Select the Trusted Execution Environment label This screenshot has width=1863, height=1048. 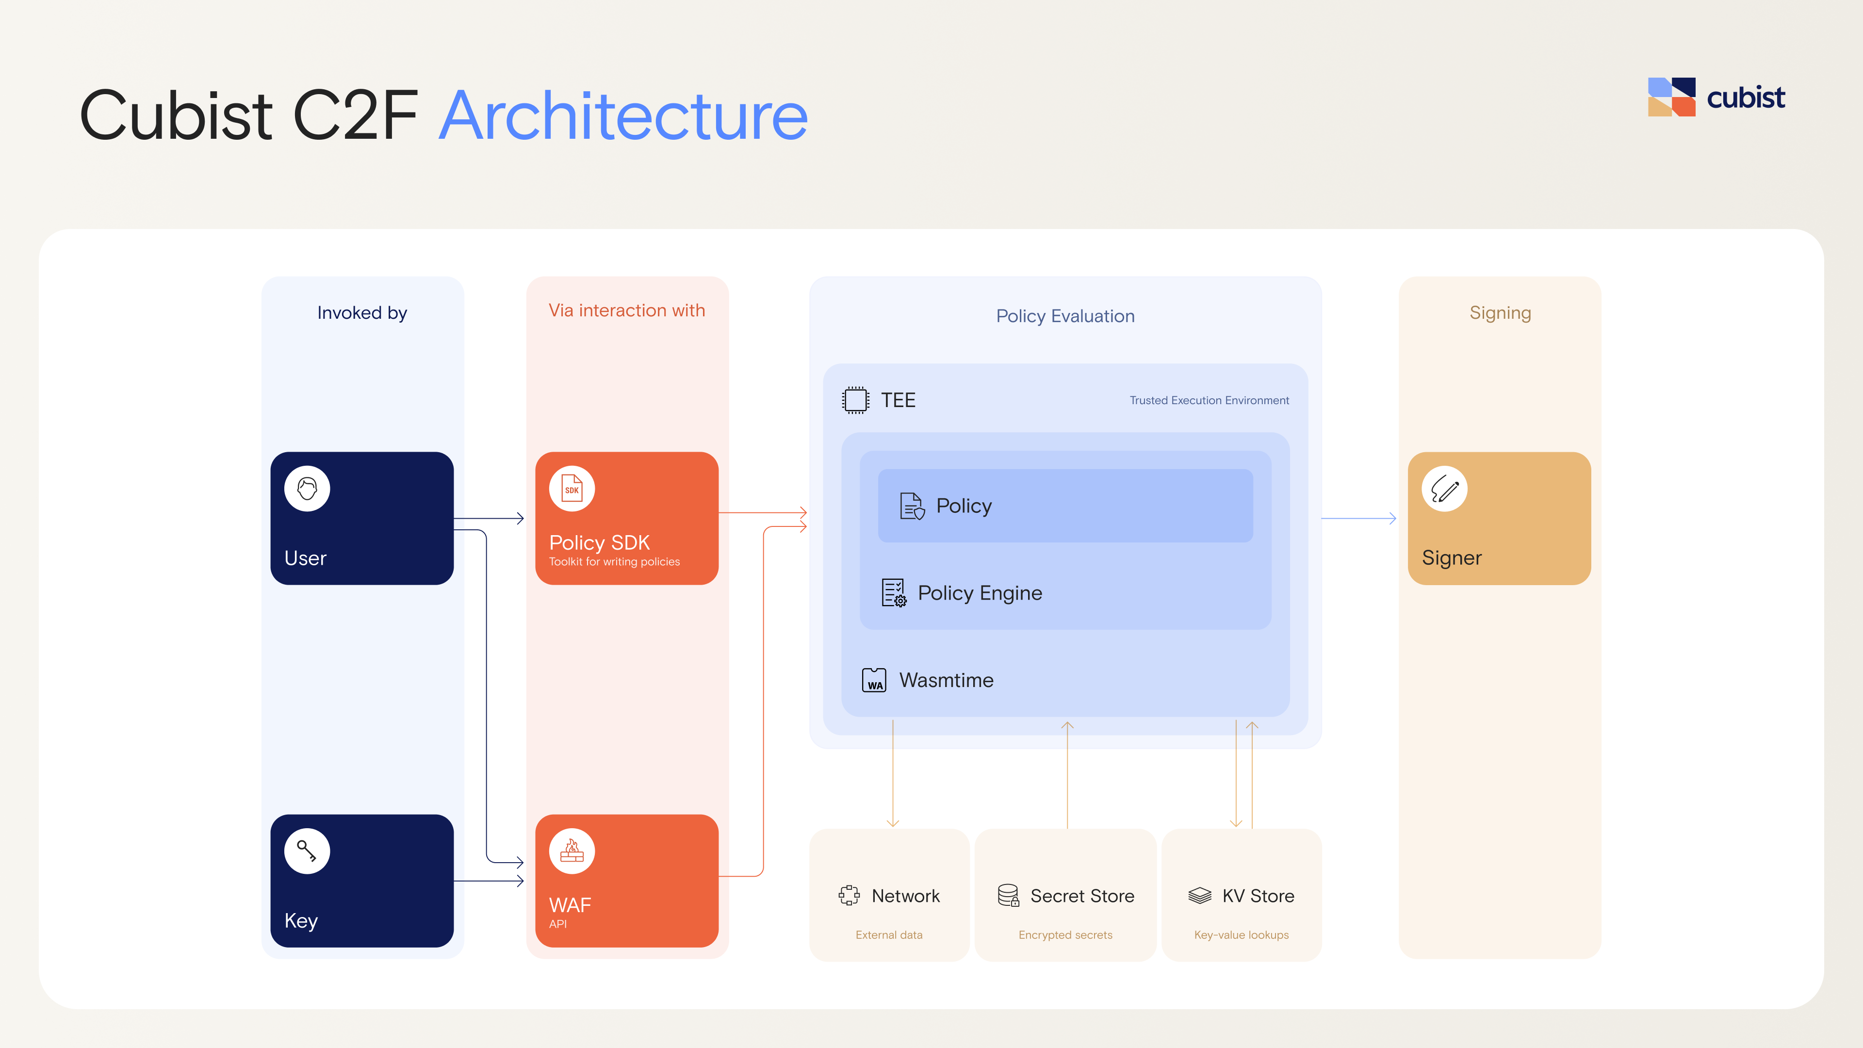coord(1209,400)
